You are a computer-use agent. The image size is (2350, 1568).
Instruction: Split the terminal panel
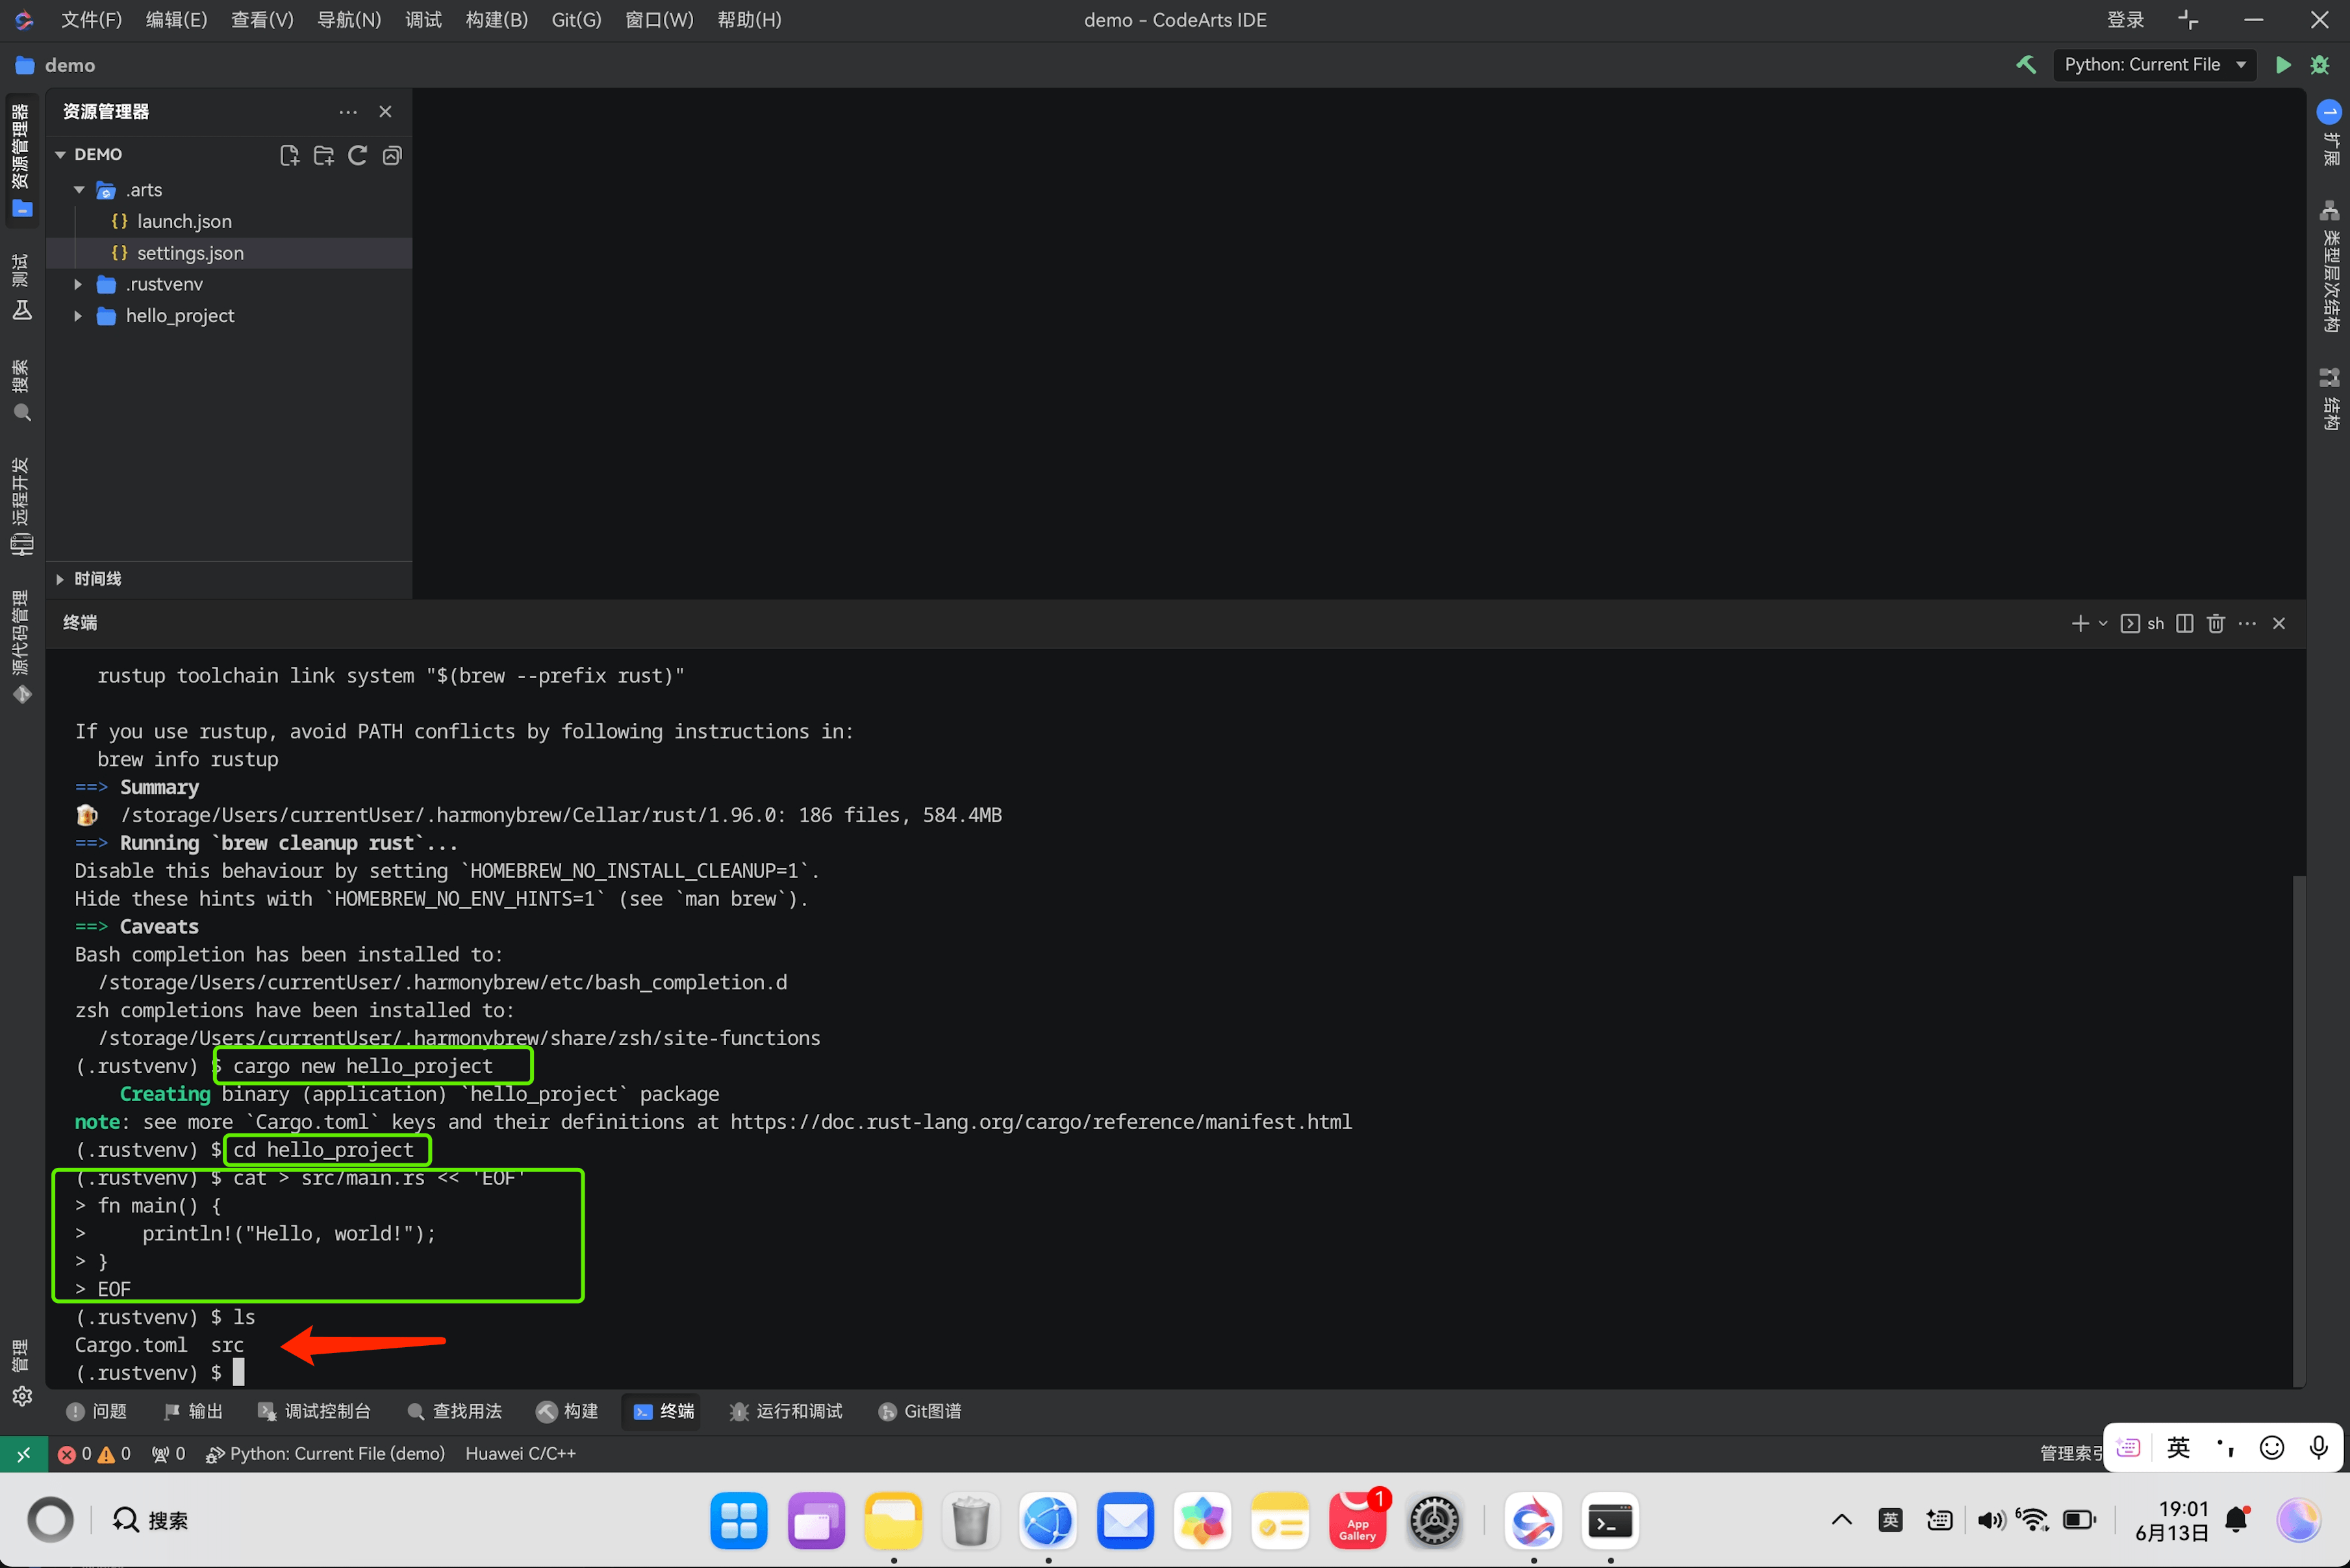tap(2185, 623)
